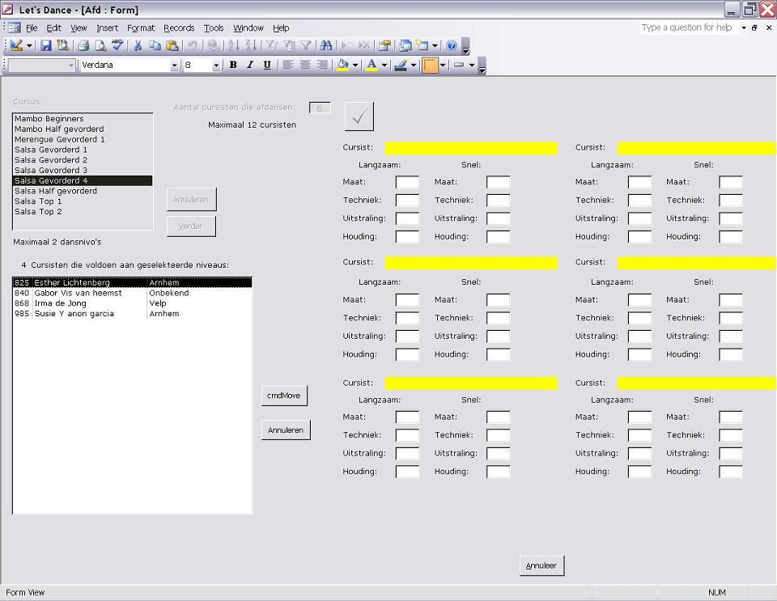Open Font Color dropdown arrow

pyautogui.click(x=384, y=65)
